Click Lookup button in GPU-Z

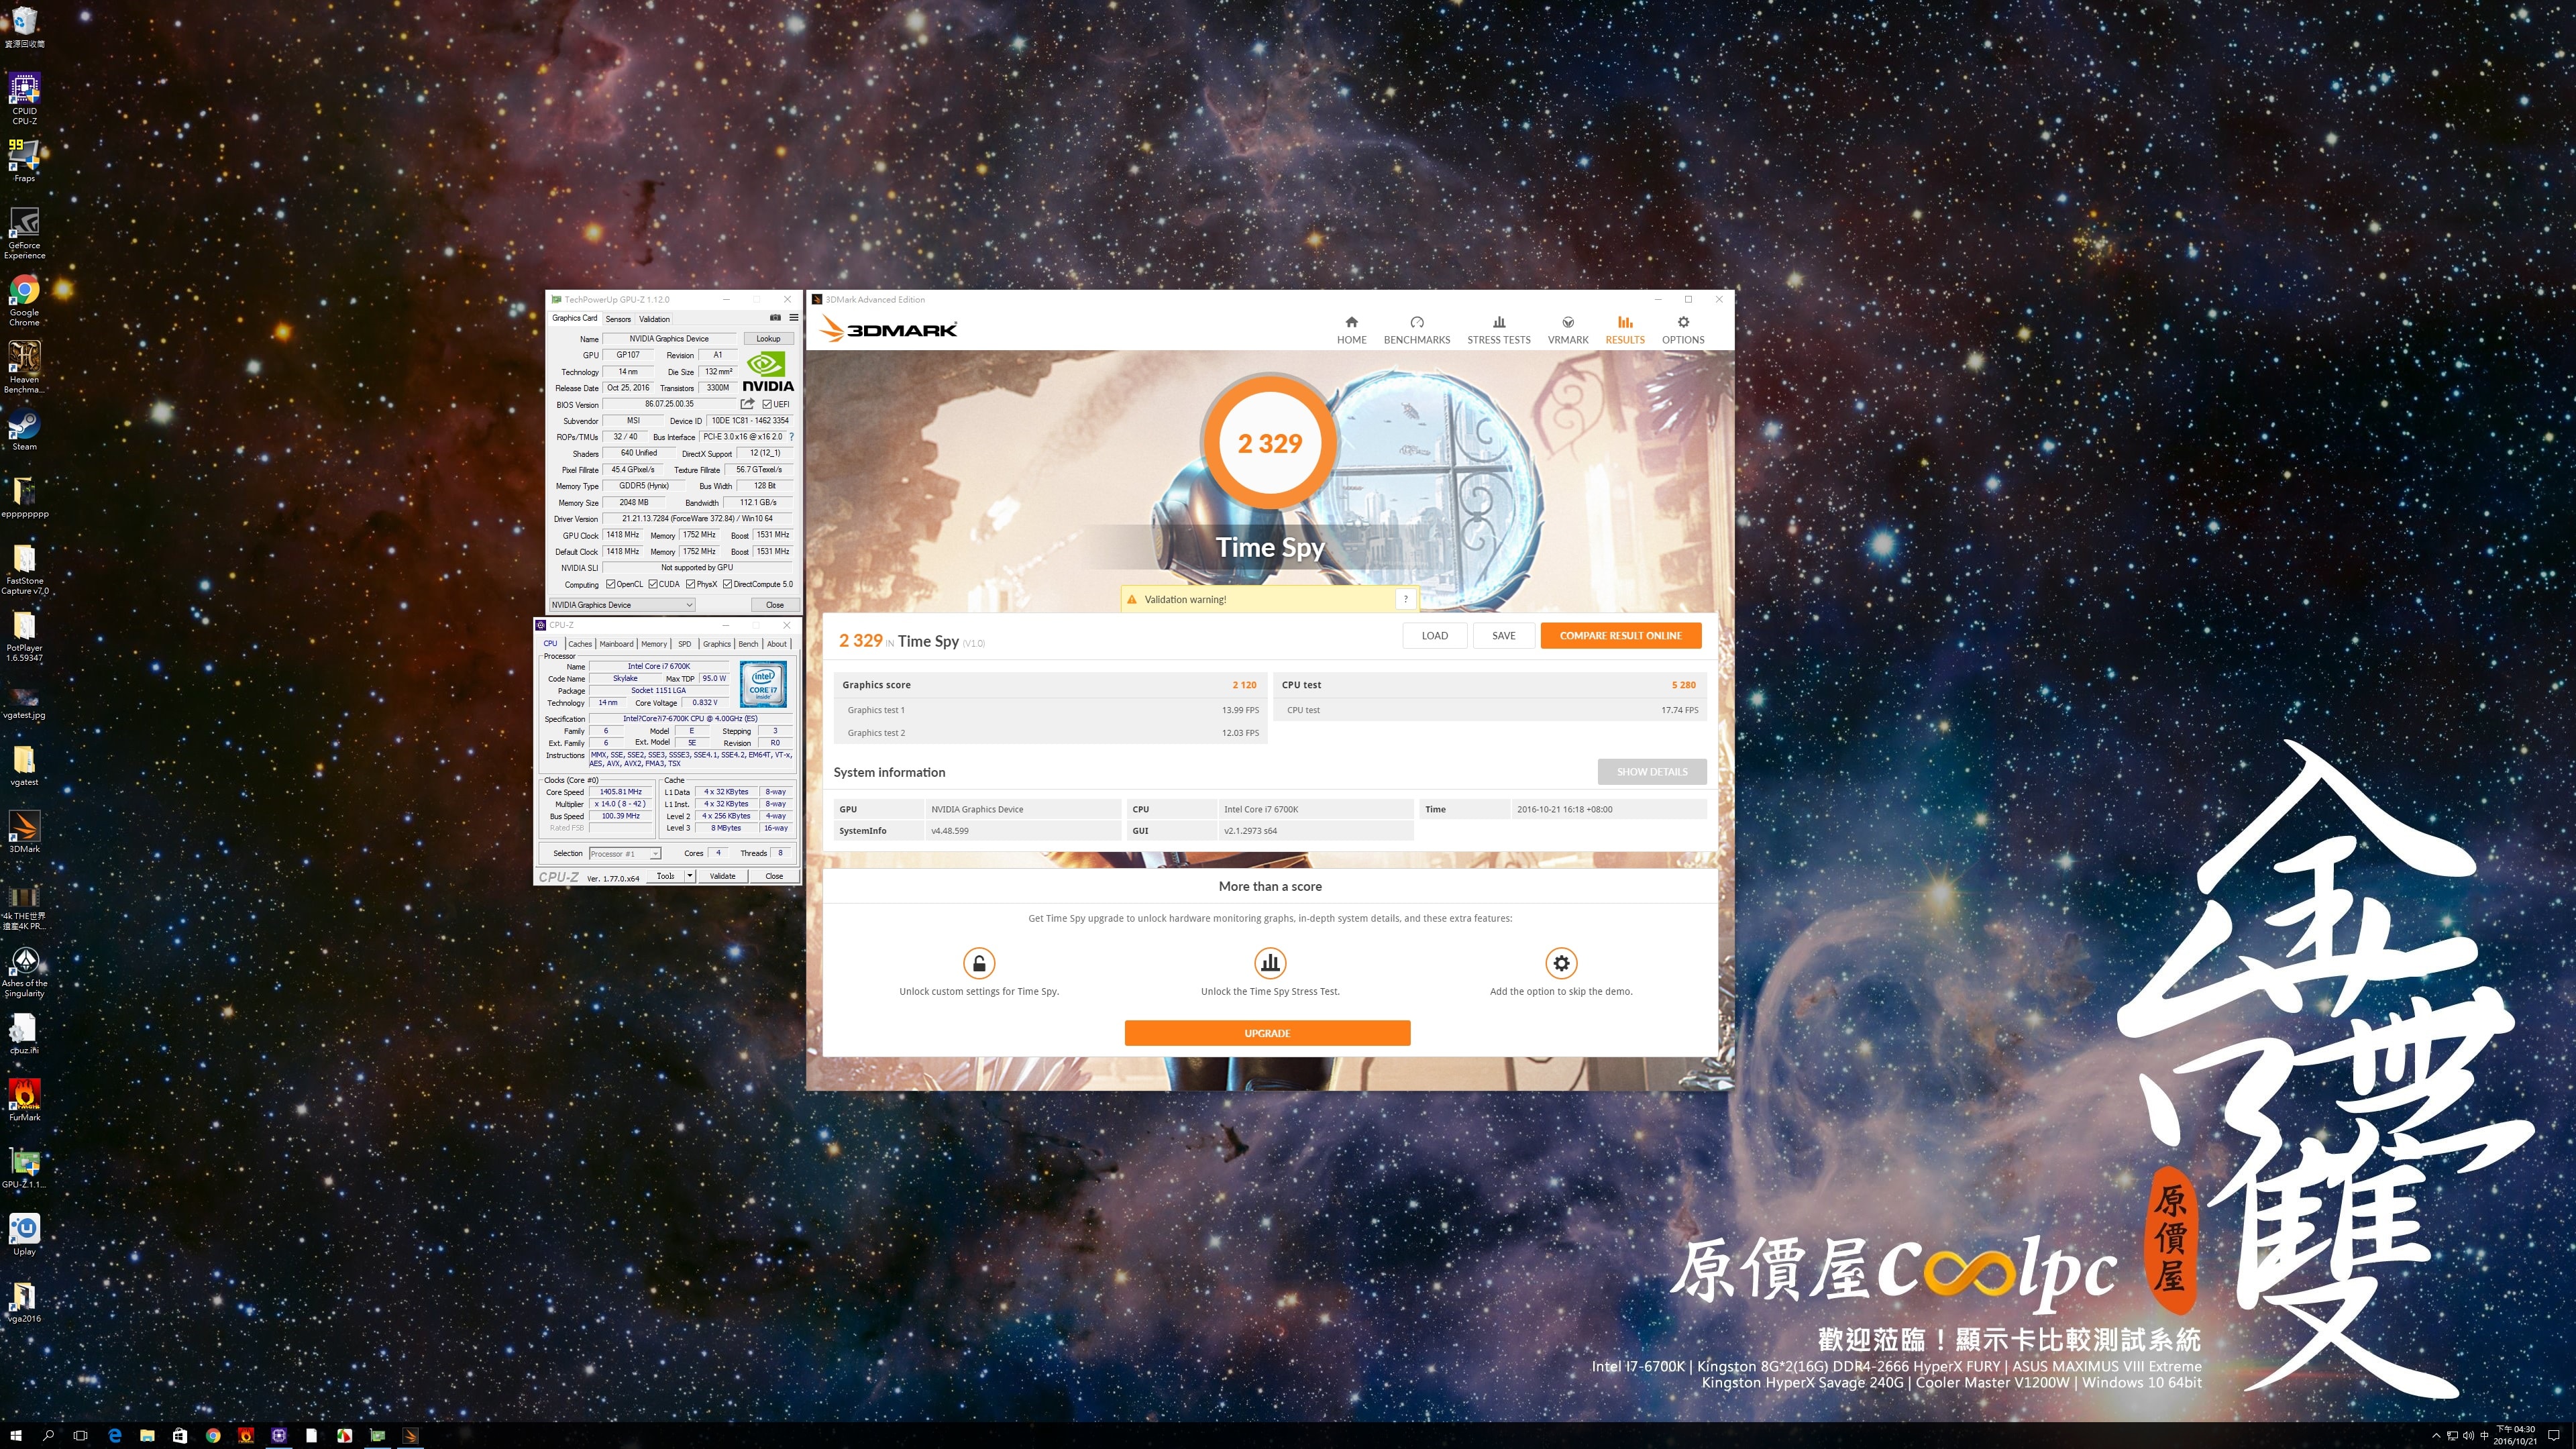tap(768, 339)
